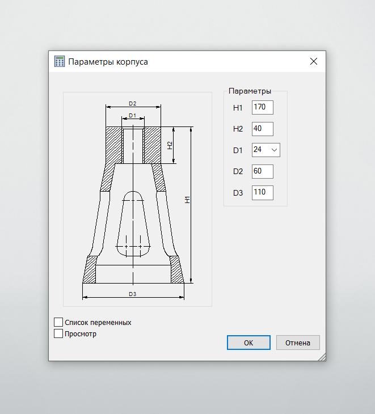Click the housing drawing preview image
Image resolution: width=375 pixels, height=414 pixels.
click(x=138, y=199)
